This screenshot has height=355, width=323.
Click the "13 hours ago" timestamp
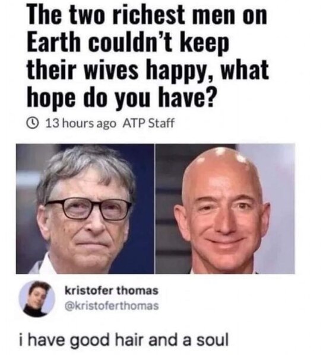click(81, 124)
